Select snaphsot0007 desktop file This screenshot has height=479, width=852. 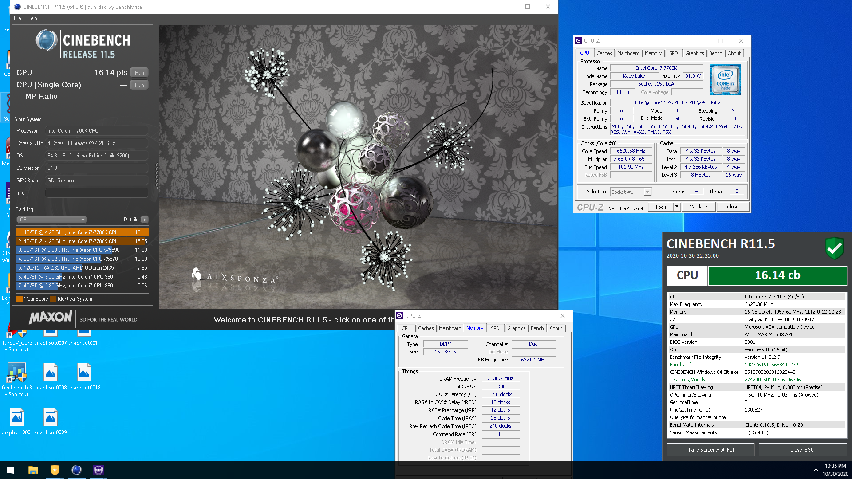[51, 337]
